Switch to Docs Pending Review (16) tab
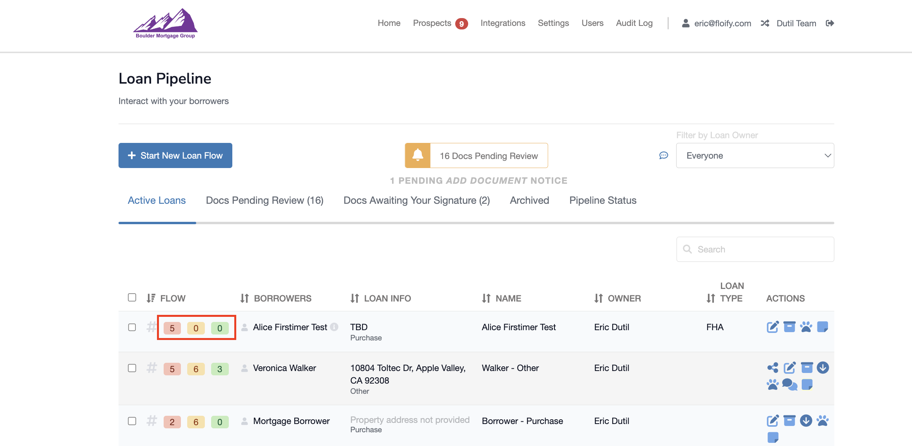The image size is (912, 446). 264,200
